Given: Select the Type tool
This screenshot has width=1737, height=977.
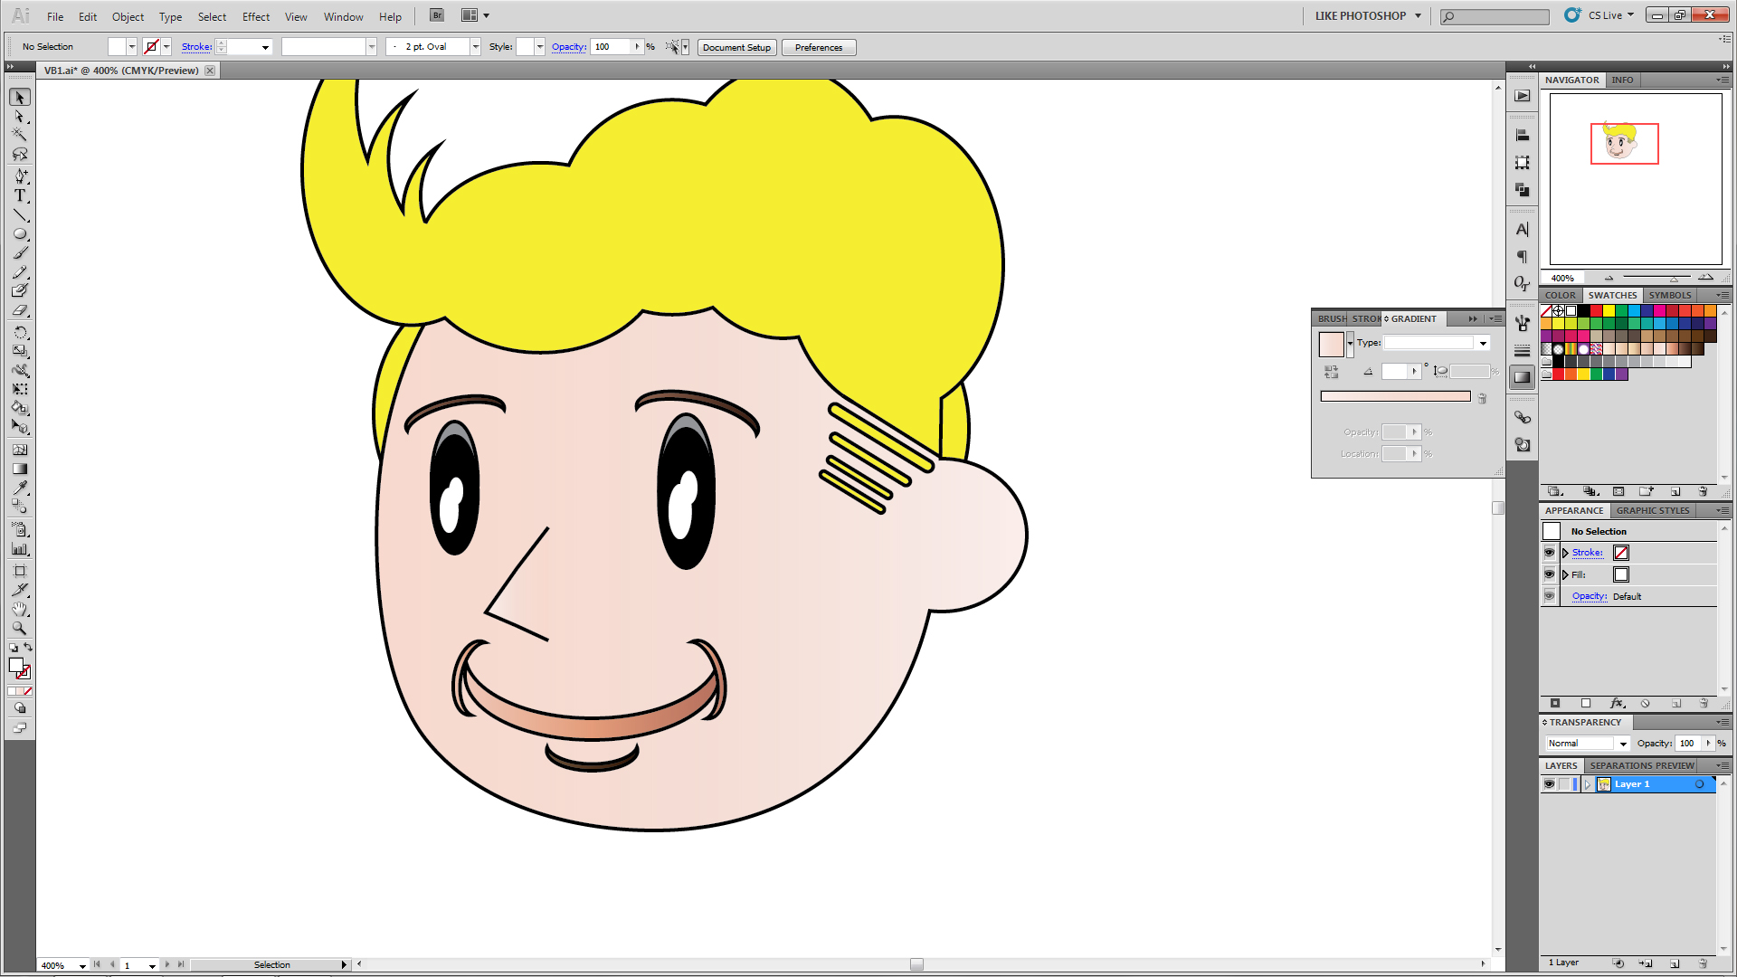Looking at the screenshot, I should click(x=19, y=195).
